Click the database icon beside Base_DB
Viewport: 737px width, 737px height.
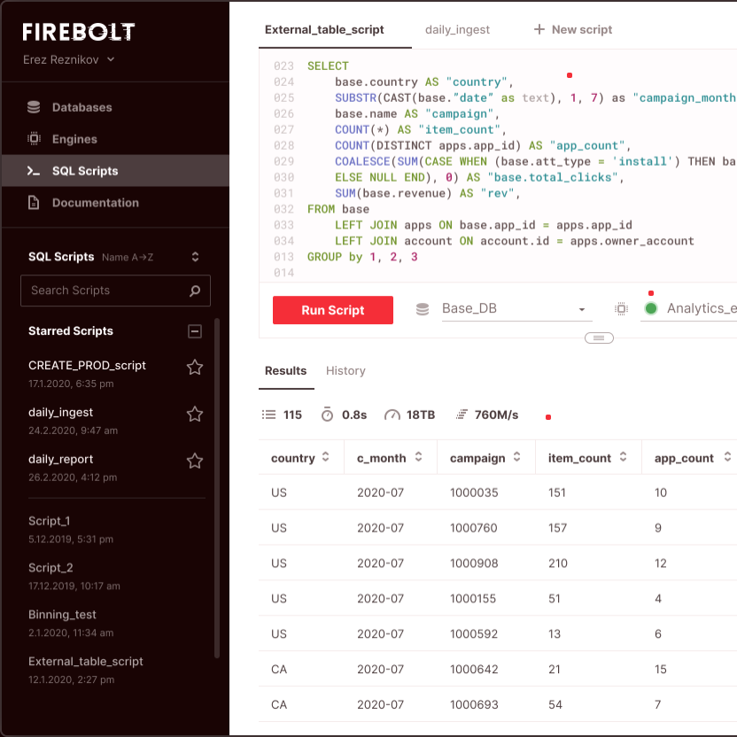click(x=423, y=309)
